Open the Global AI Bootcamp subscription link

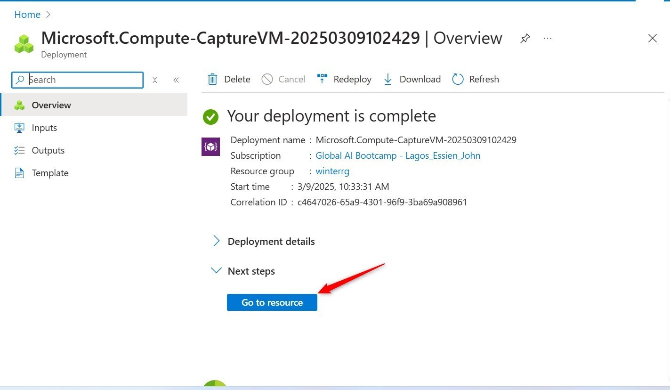[398, 155]
